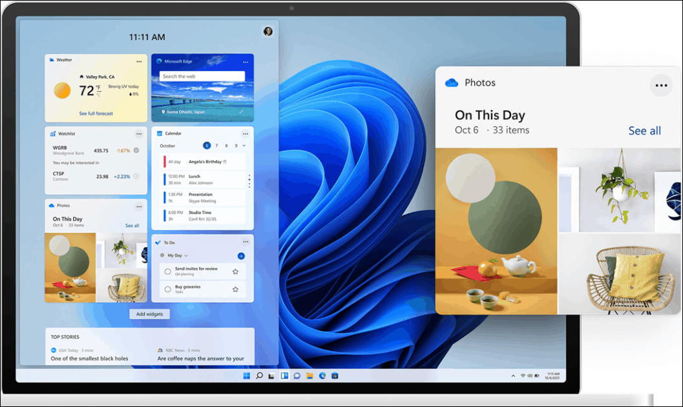
Task: Mark Send invites for review complete
Action: click(168, 272)
